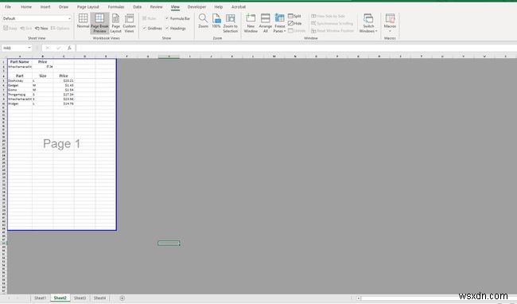
Task: Open the Macros dropdown
Action: tap(390, 23)
